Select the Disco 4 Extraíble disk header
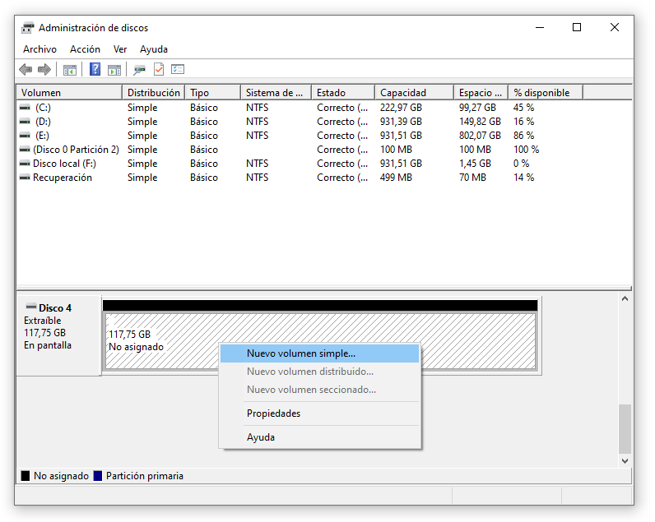The width and height of the screenshot is (655, 522). pos(58,336)
